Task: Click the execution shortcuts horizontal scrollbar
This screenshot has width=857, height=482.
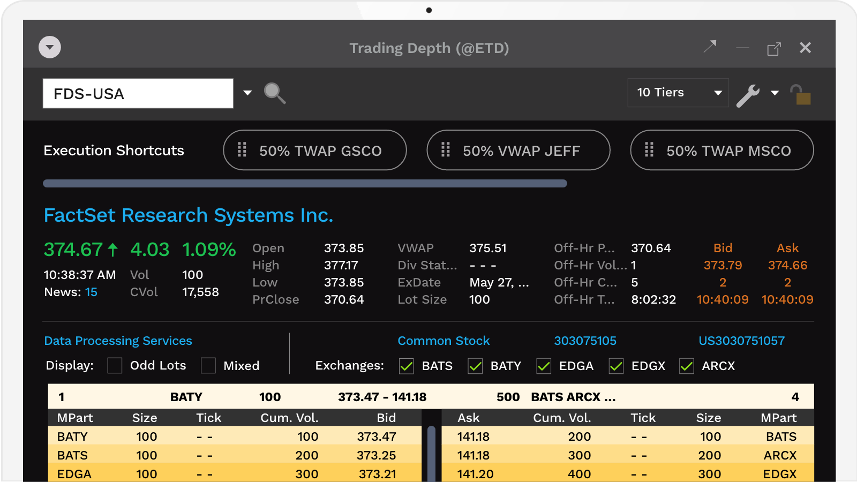Action: 305,183
